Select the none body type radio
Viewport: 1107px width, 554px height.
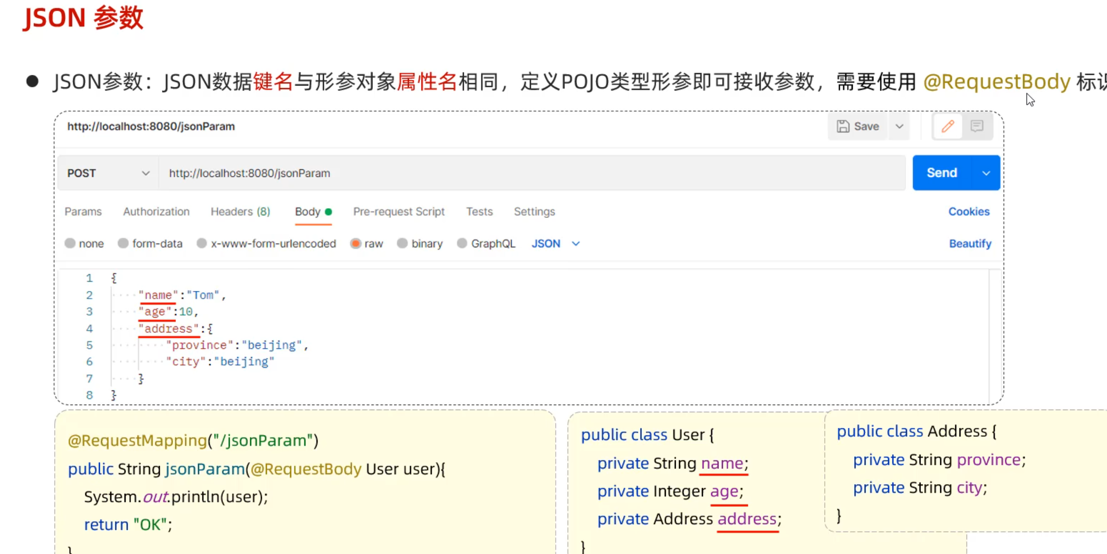pyautogui.click(x=70, y=243)
